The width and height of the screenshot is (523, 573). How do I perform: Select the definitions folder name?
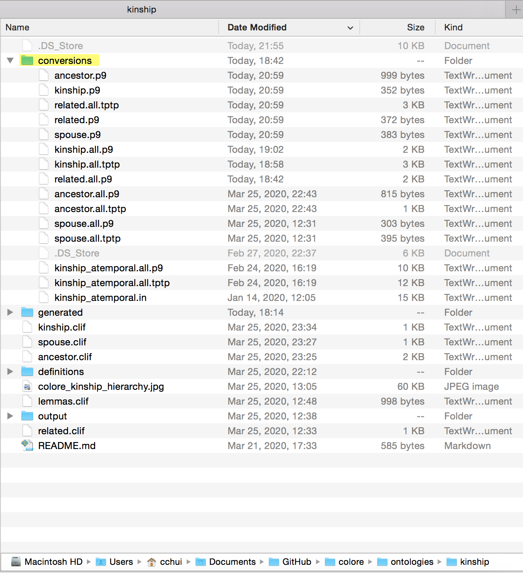pos(61,371)
